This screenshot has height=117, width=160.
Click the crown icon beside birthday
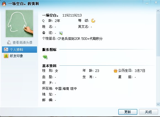[116, 71]
